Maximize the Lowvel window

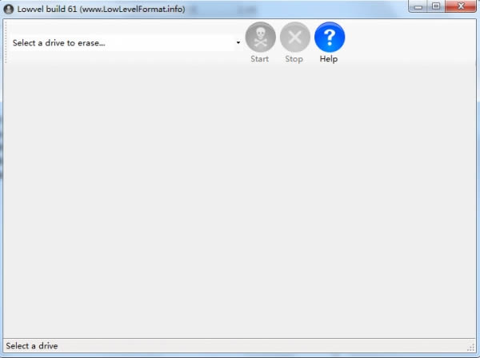[436, 6]
